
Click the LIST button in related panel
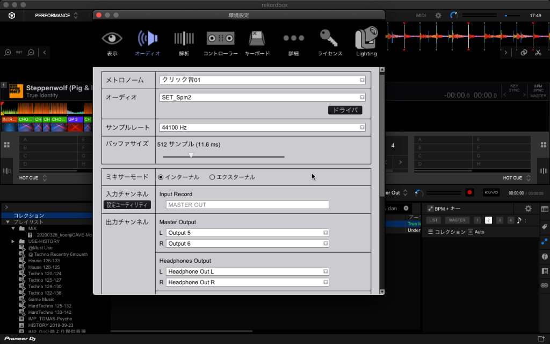click(x=433, y=220)
